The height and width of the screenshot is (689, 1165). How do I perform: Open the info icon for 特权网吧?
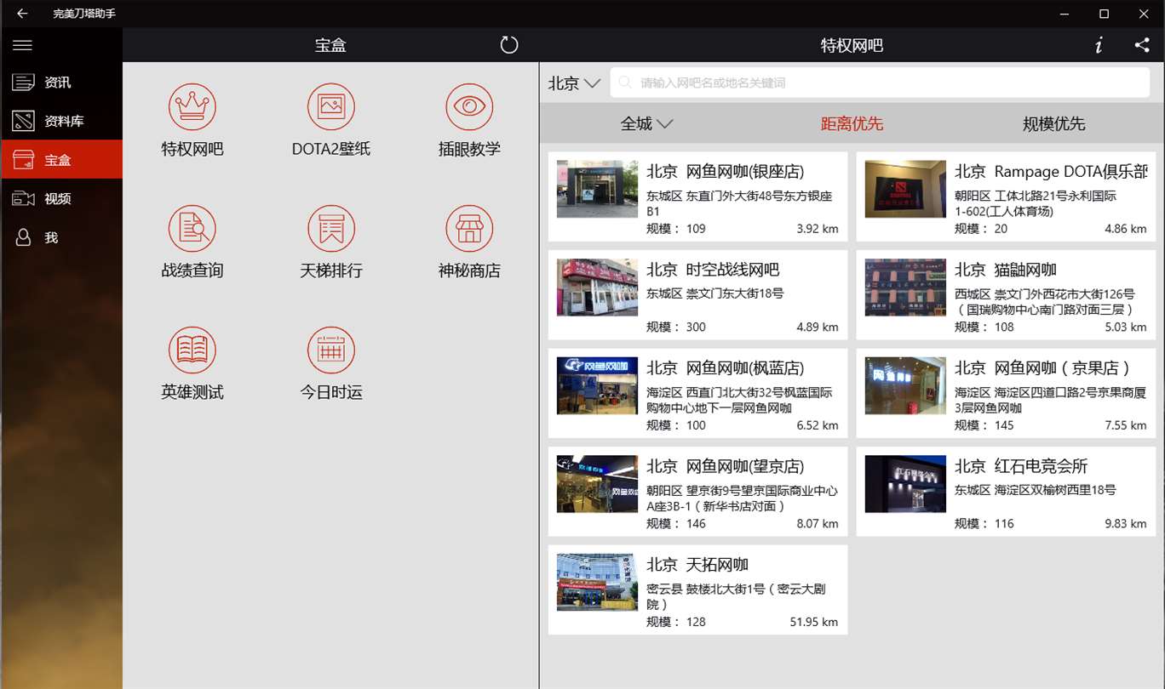(1099, 45)
